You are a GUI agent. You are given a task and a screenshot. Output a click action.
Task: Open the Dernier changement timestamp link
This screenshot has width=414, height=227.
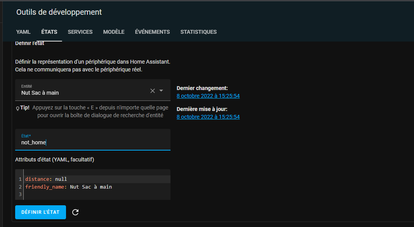pos(208,96)
